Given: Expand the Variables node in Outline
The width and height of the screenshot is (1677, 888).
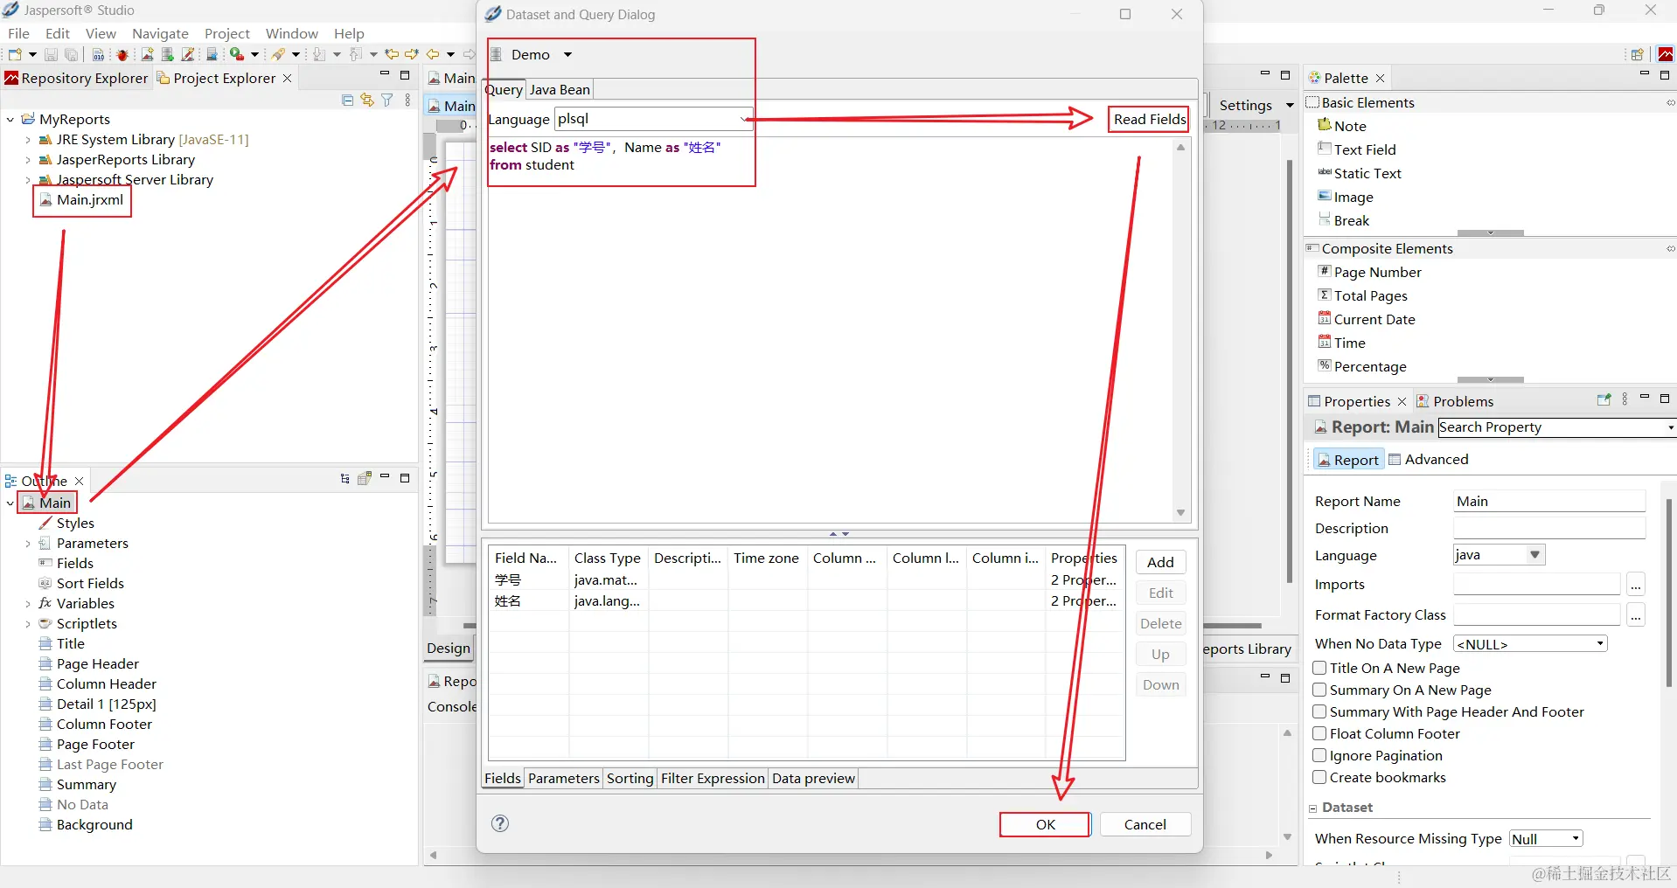Looking at the screenshot, I should click(28, 604).
